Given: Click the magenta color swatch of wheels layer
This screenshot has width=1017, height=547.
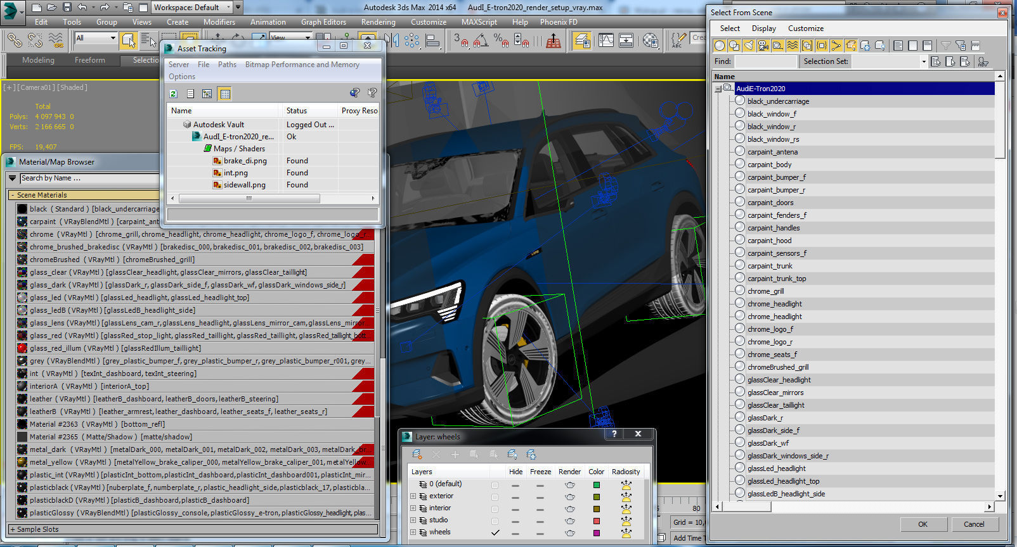Looking at the screenshot, I should click(x=597, y=533).
